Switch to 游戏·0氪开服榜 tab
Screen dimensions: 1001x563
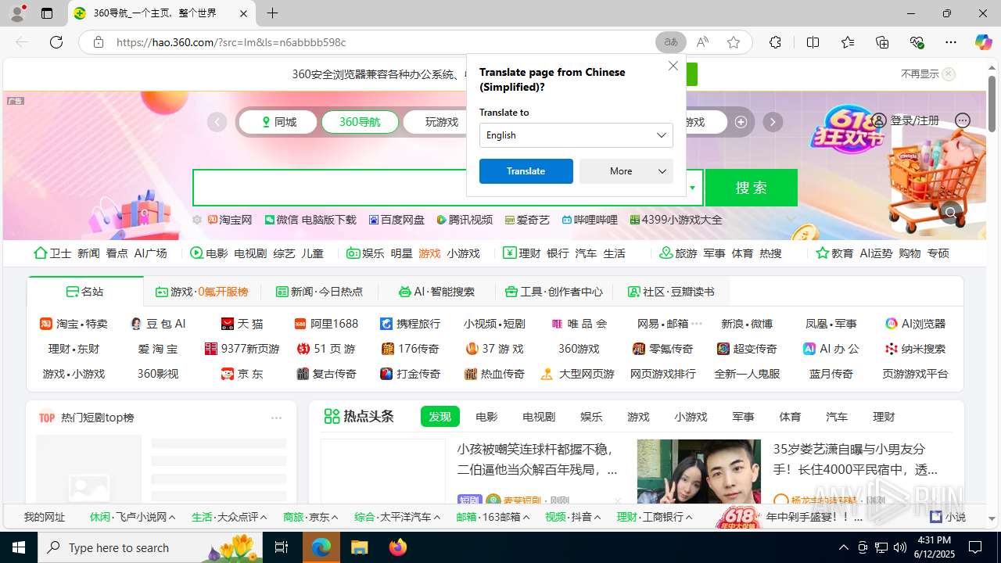[202, 292]
